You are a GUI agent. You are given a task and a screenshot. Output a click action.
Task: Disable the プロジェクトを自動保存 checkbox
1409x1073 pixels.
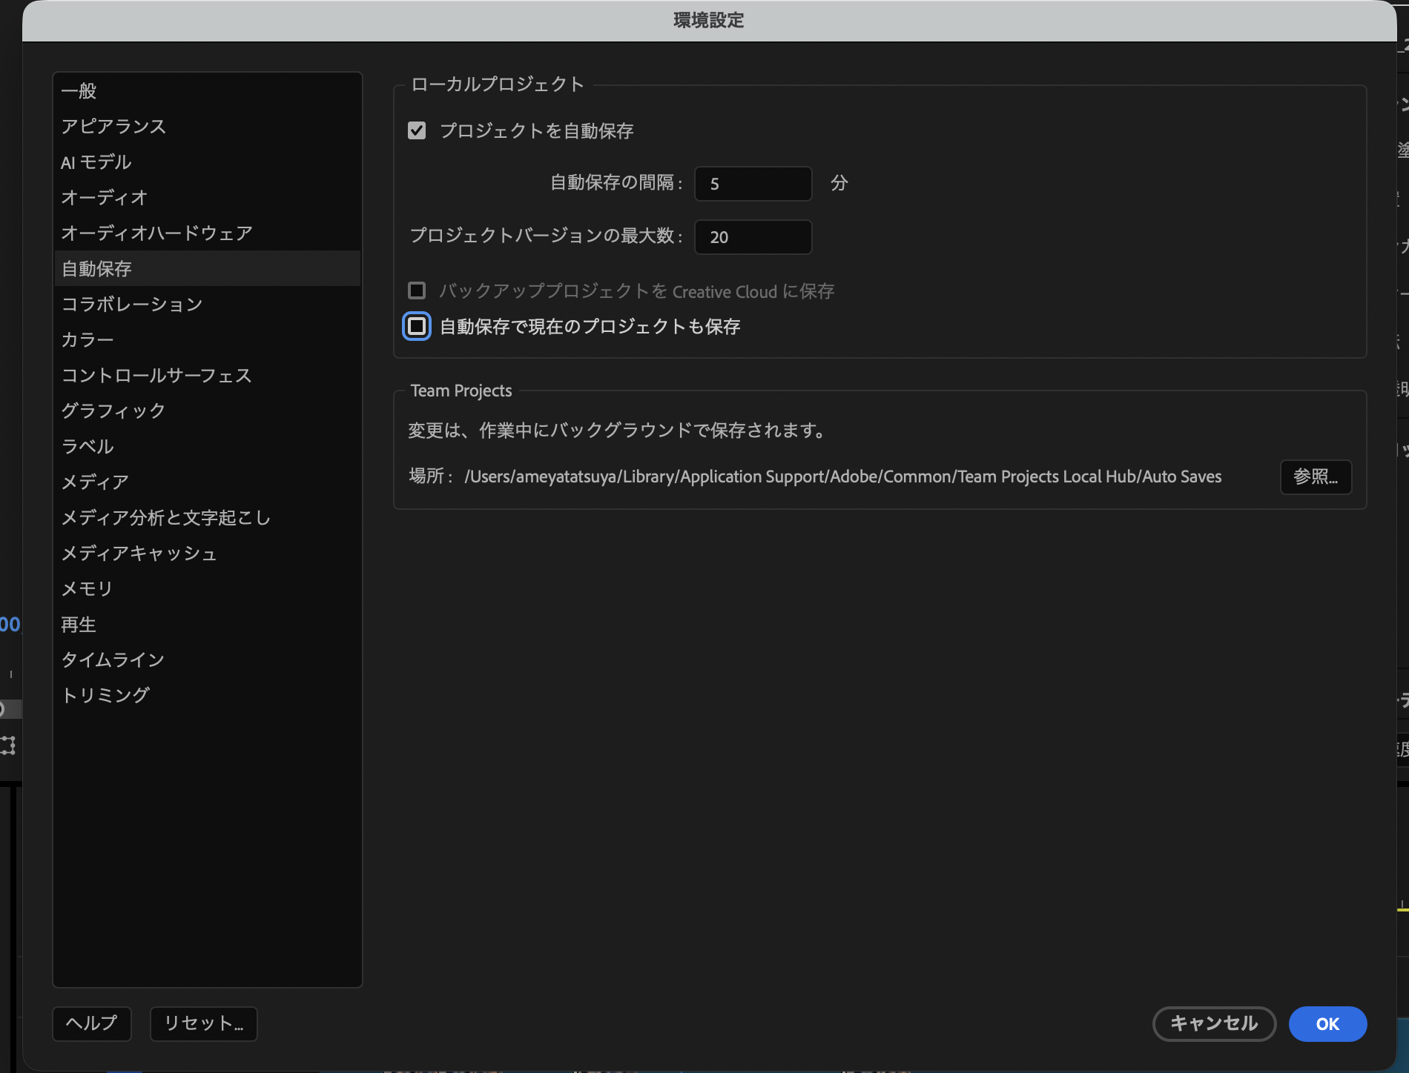[417, 131]
